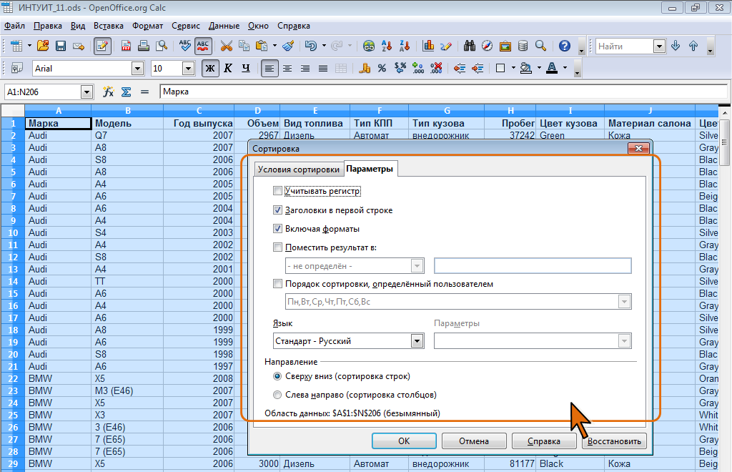Select the Format Paintbrush icon

tap(289, 46)
